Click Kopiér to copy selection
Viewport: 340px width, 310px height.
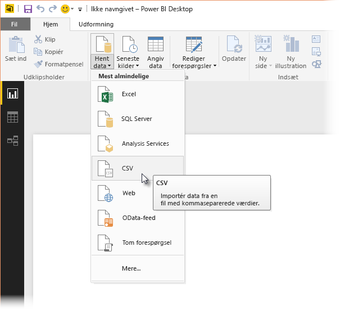coord(48,52)
